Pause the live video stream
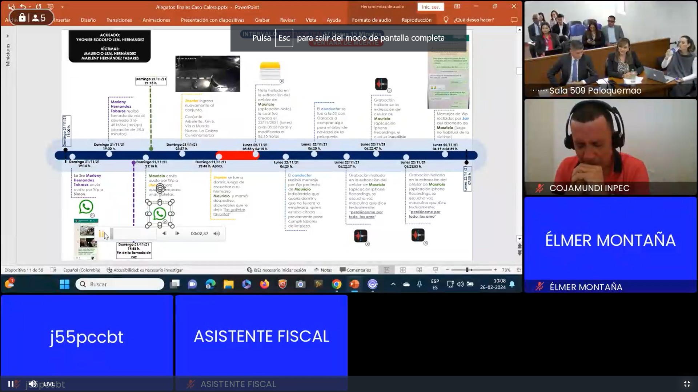This screenshot has height=392, width=698. pyautogui.click(x=11, y=384)
